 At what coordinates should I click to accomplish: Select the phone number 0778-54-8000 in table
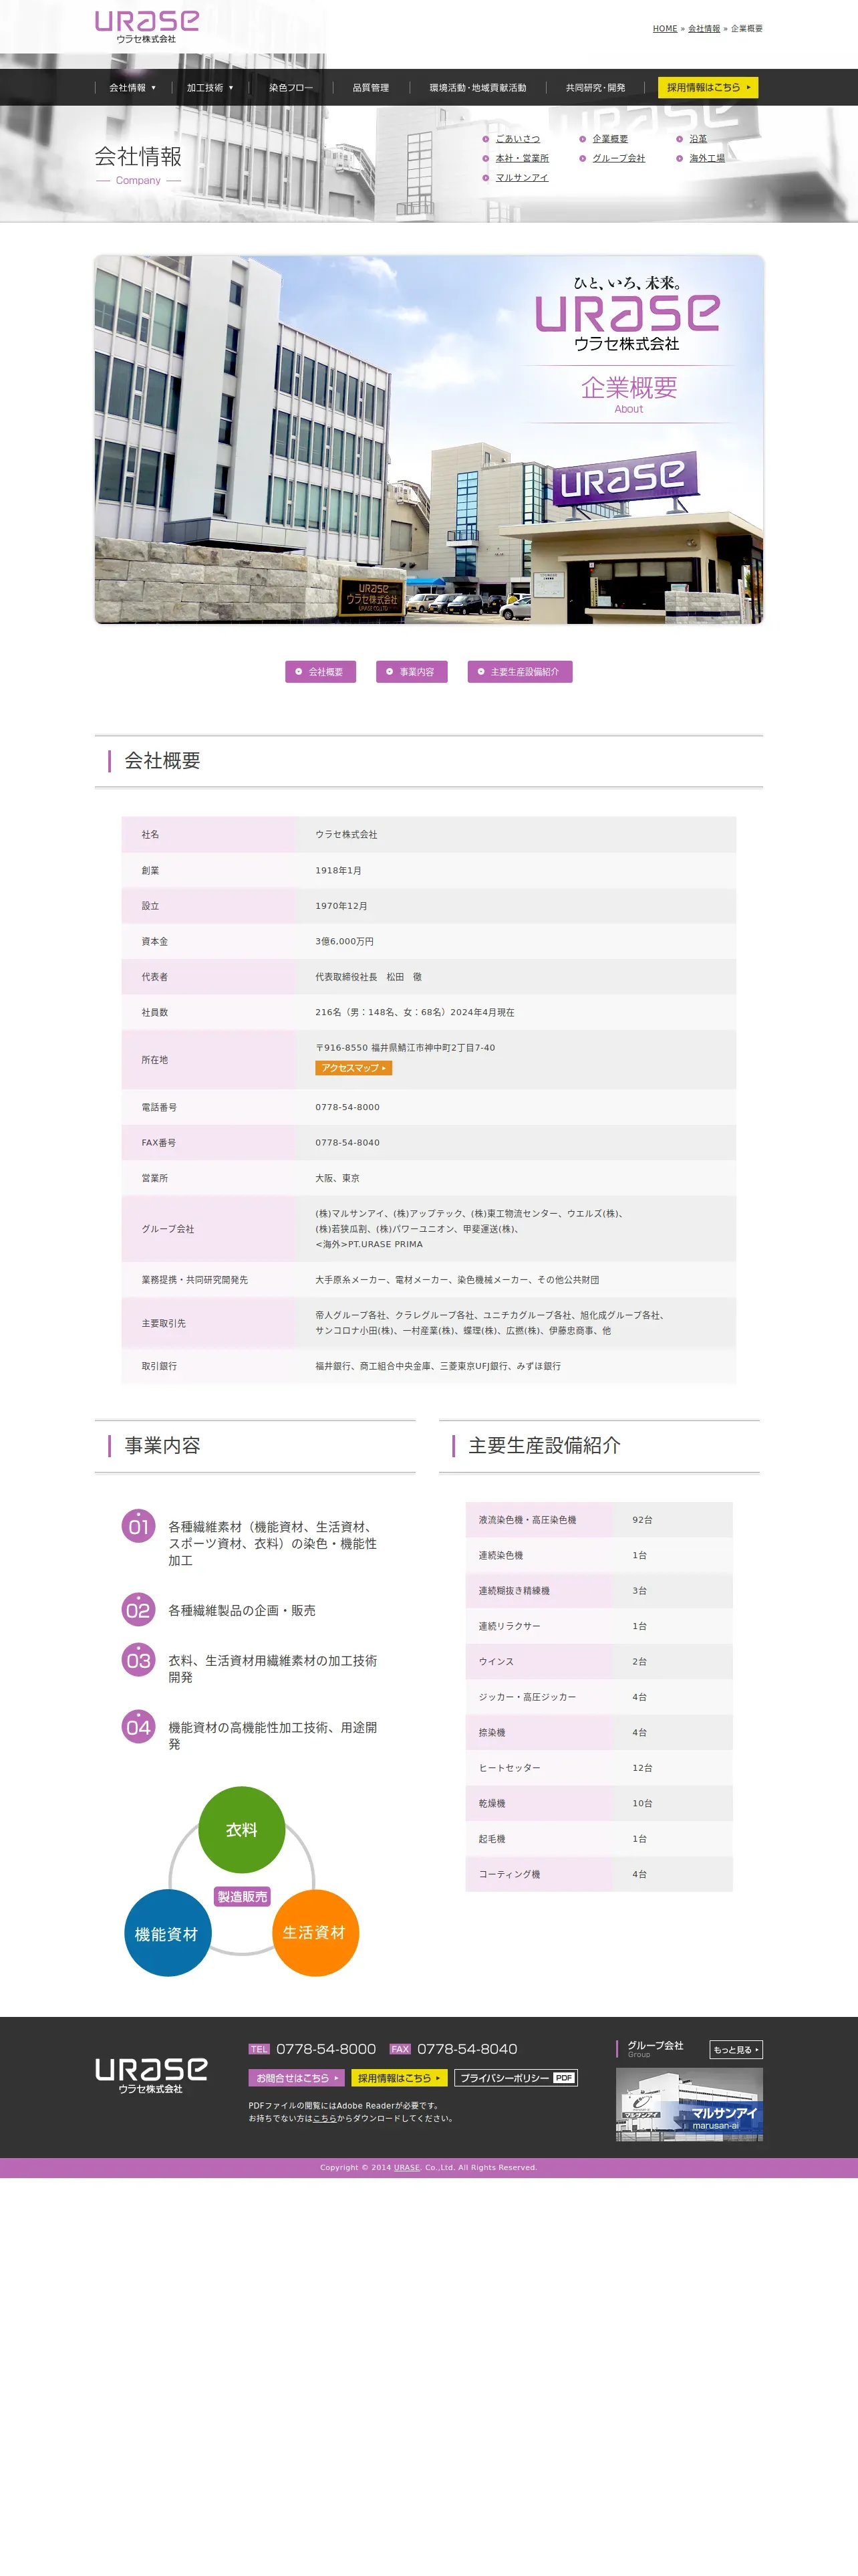(347, 1107)
